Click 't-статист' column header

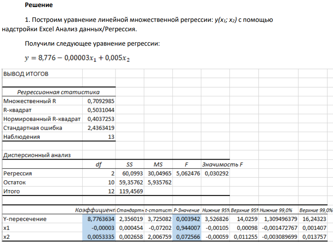point(158,210)
